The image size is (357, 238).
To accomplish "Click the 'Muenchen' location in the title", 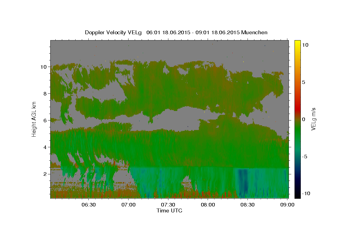I will point(254,32).
